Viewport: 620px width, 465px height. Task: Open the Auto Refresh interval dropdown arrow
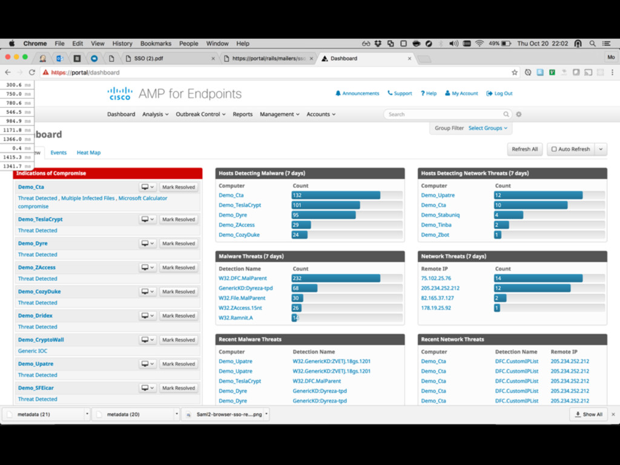pos(601,149)
